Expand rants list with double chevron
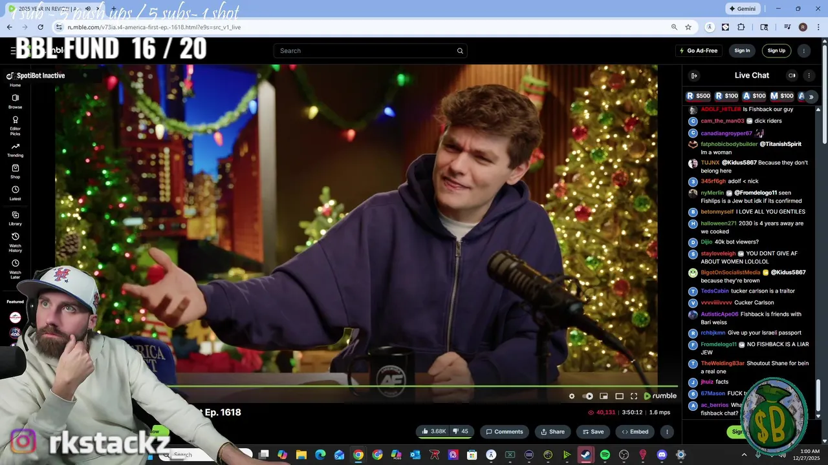Viewport: 828px width, 465px height. [811, 97]
